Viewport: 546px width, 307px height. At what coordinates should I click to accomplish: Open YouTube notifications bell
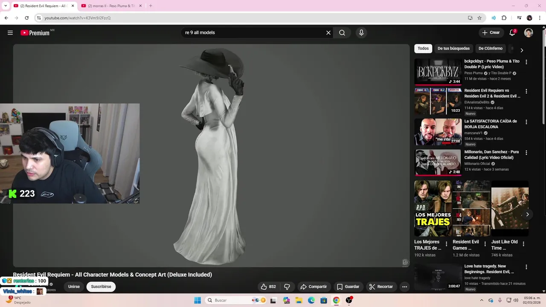tap(512, 33)
